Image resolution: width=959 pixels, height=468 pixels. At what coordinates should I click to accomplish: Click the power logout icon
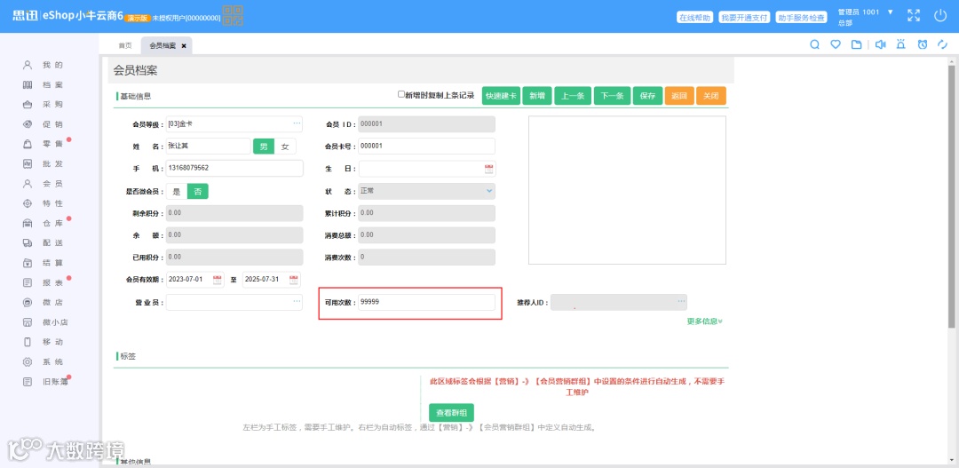tap(940, 16)
